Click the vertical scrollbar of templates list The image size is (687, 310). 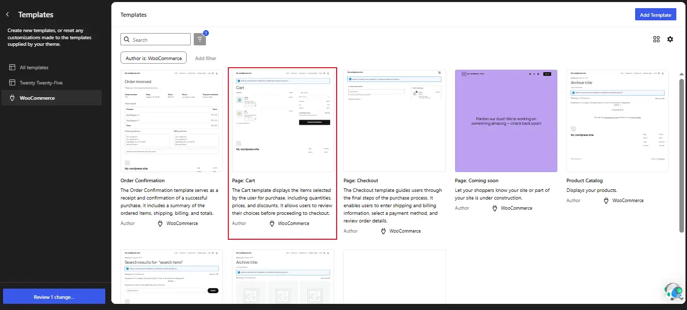(681, 155)
